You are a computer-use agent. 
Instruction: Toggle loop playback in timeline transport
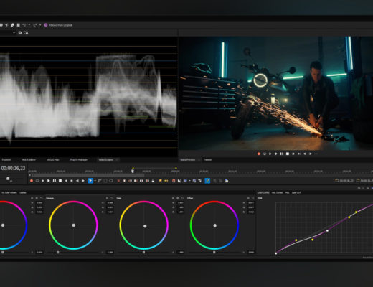coord(37,181)
